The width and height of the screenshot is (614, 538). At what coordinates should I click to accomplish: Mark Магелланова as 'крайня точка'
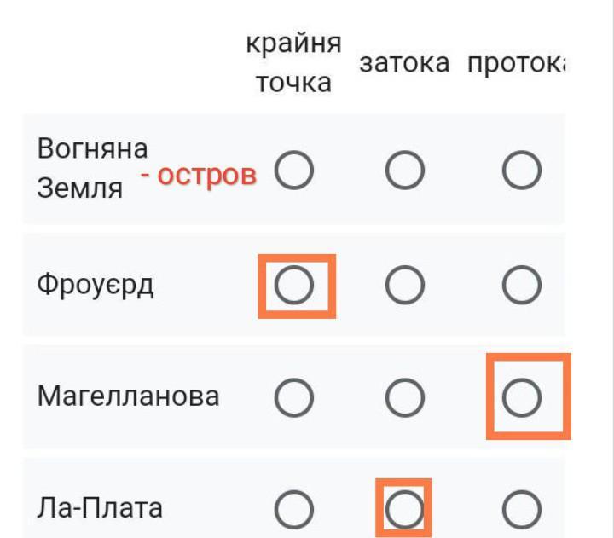pos(294,397)
